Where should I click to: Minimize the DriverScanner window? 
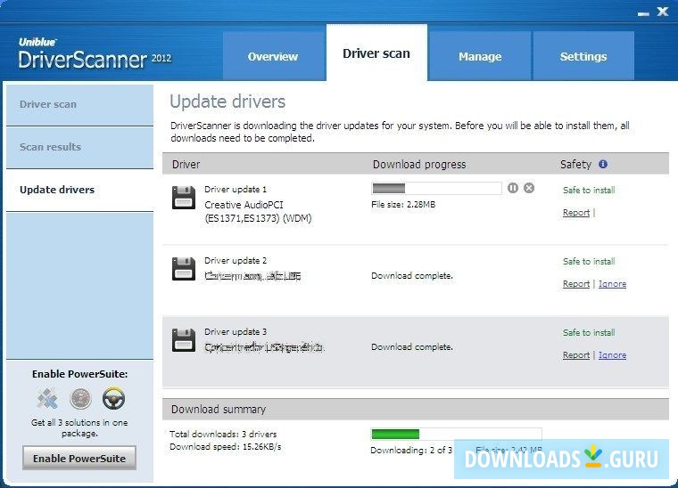pos(643,13)
